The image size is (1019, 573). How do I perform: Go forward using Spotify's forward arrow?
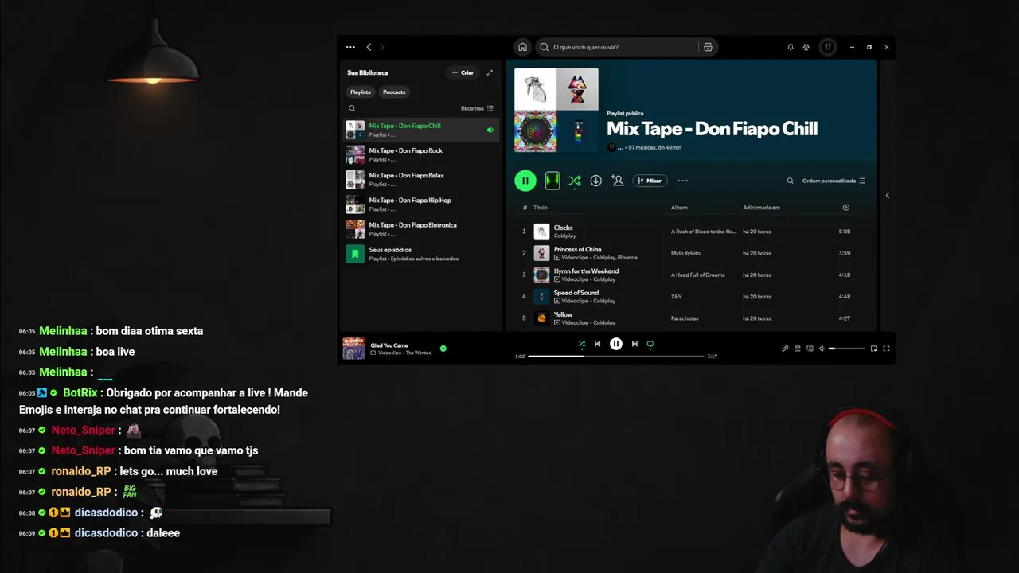381,47
